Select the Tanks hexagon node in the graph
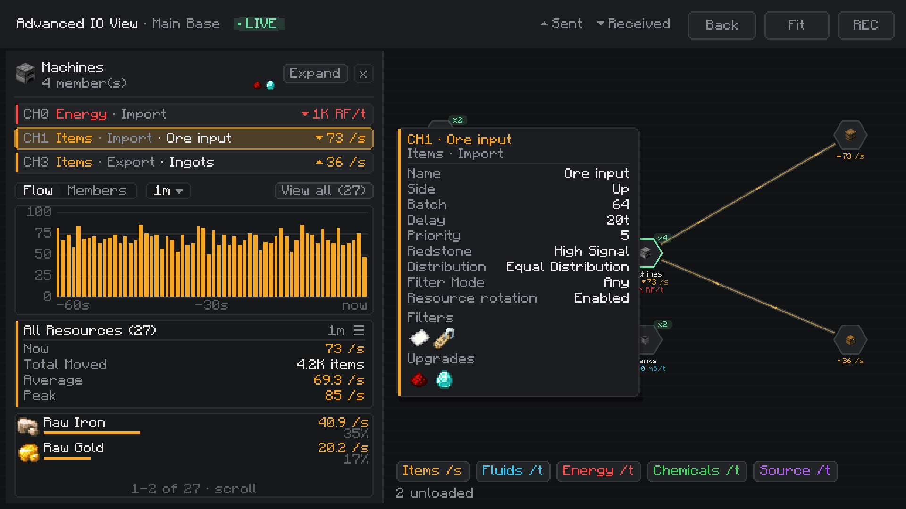This screenshot has width=906, height=509. 650,340
